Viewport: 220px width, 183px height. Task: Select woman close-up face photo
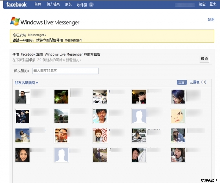[22, 155]
